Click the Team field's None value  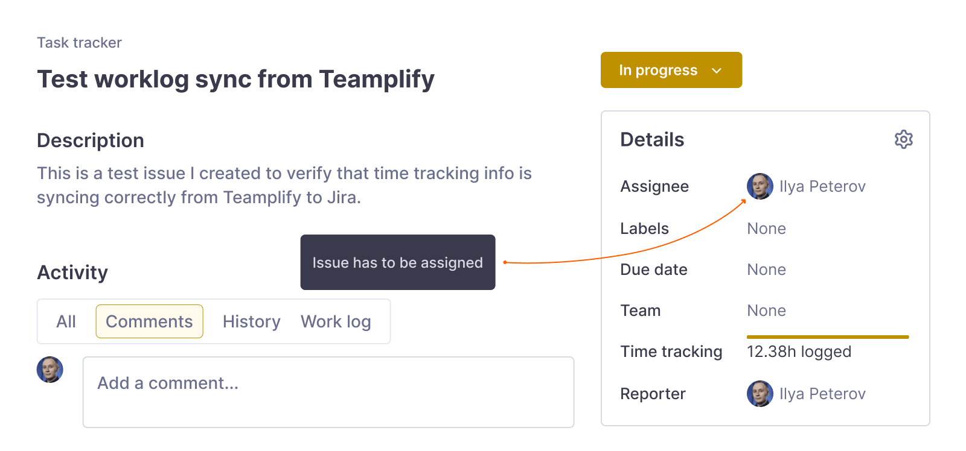(x=766, y=311)
